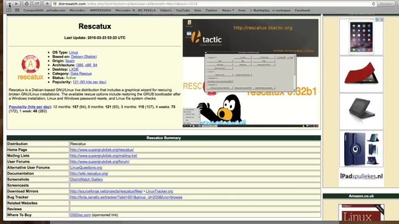Show the reading list bookmarks icon
Screen dimensions: 399x224
[9, 11]
